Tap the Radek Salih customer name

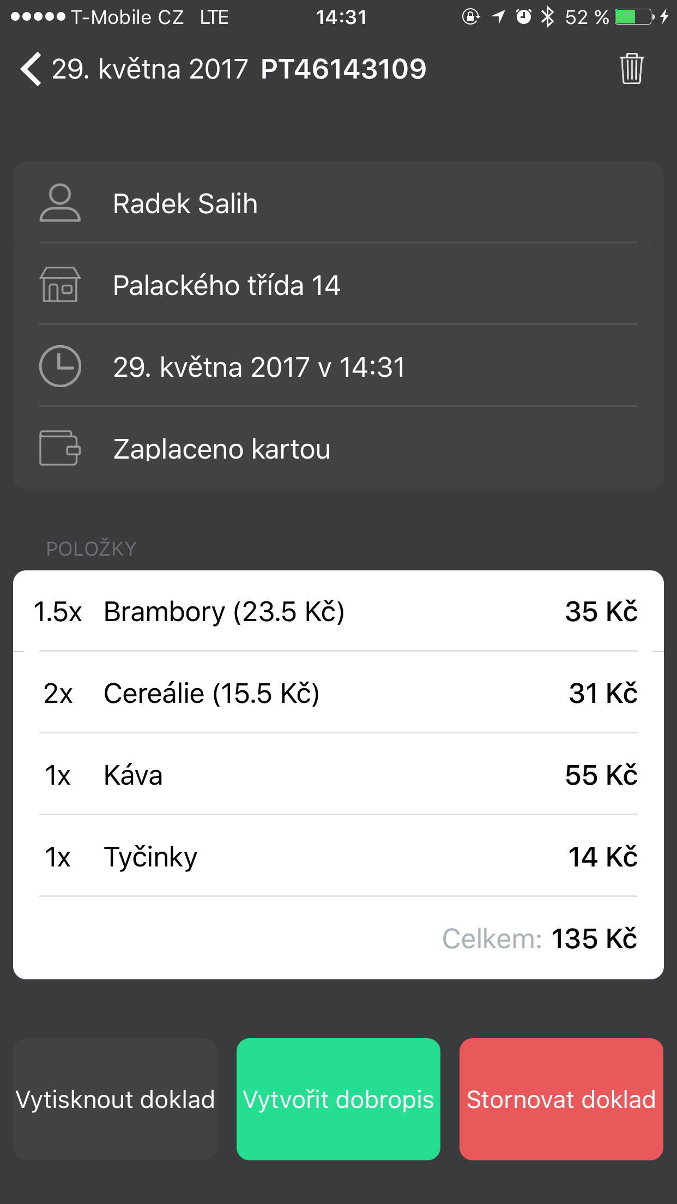pos(185,204)
